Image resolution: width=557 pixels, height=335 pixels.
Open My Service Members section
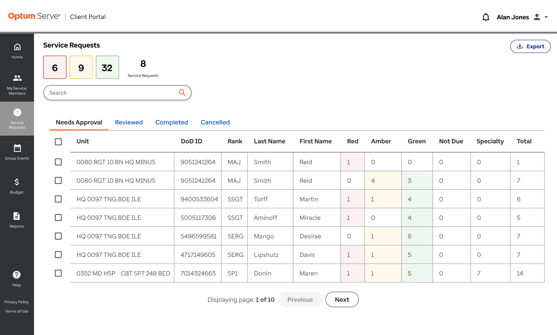tap(17, 85)
